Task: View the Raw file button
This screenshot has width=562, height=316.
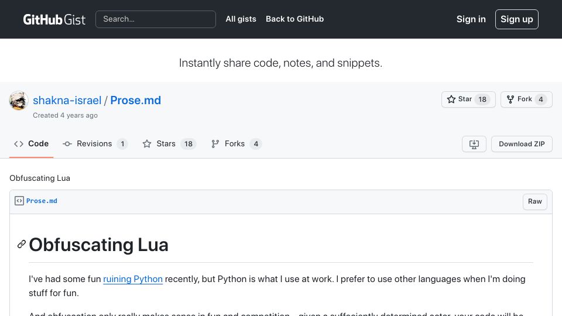Action: (x=534, y=201)
